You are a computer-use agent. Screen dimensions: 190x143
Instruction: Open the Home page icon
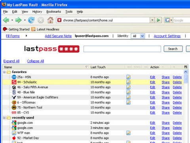(x=50, y=20)
